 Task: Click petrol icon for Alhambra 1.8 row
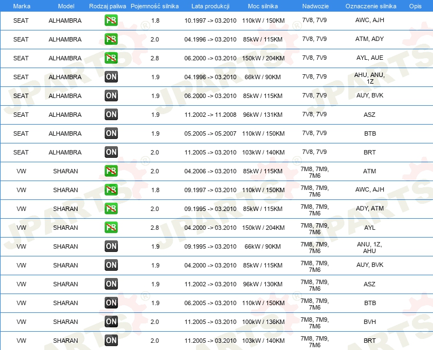point(111,20)
